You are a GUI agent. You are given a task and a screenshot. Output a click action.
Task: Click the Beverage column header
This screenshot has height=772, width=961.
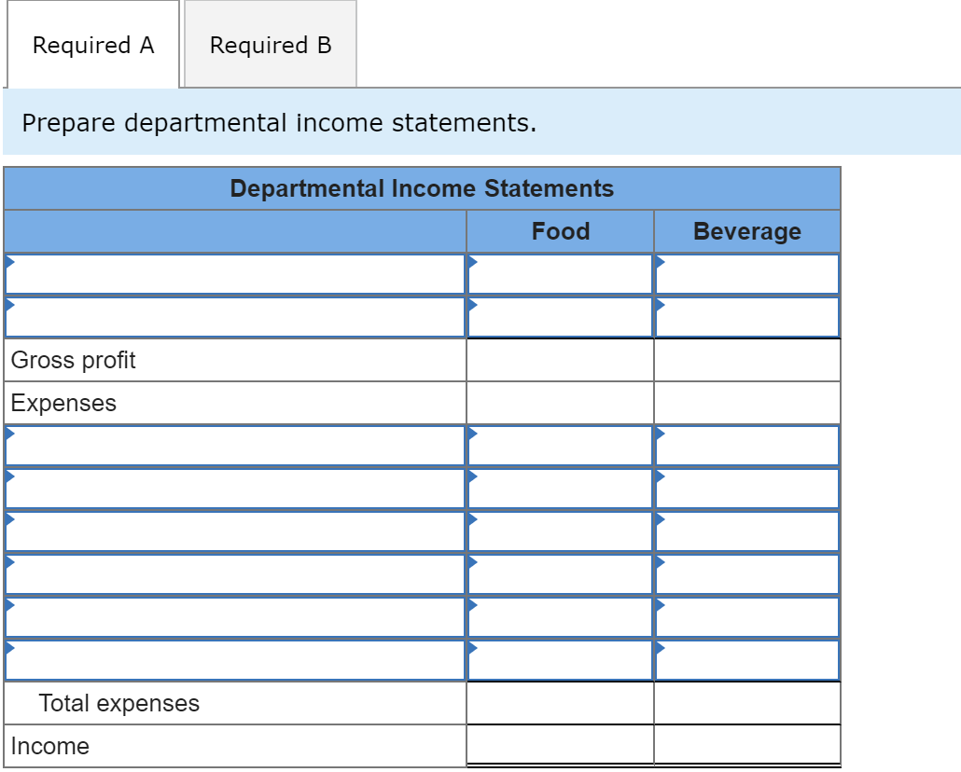[747, 231]
